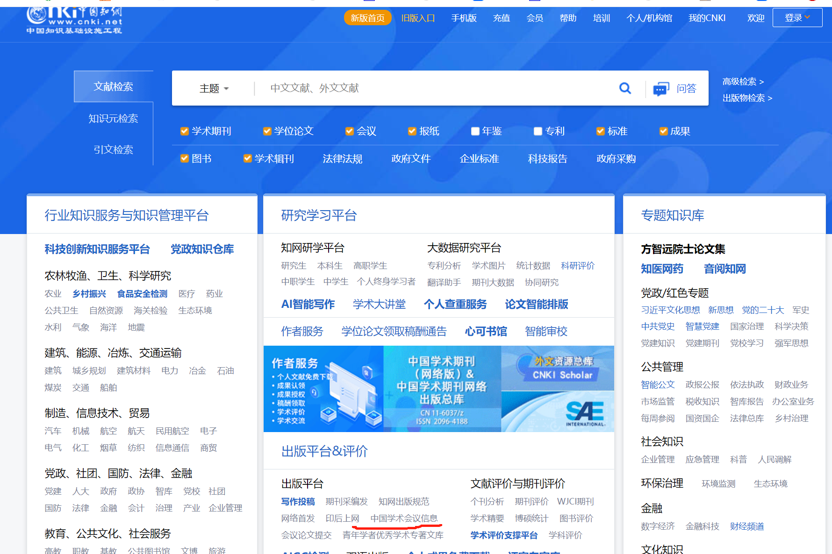Viewport: 832px width, 554px height.
Task: Open 中国学术会议信息 link
Action: pyautogui.click(x=404, y=518)
